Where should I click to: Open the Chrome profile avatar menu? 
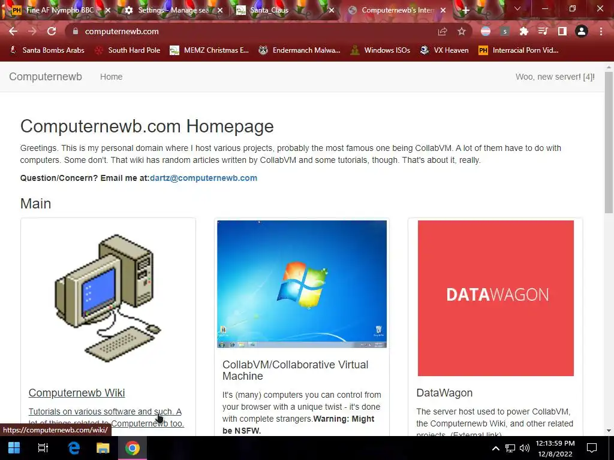point(582,31)
